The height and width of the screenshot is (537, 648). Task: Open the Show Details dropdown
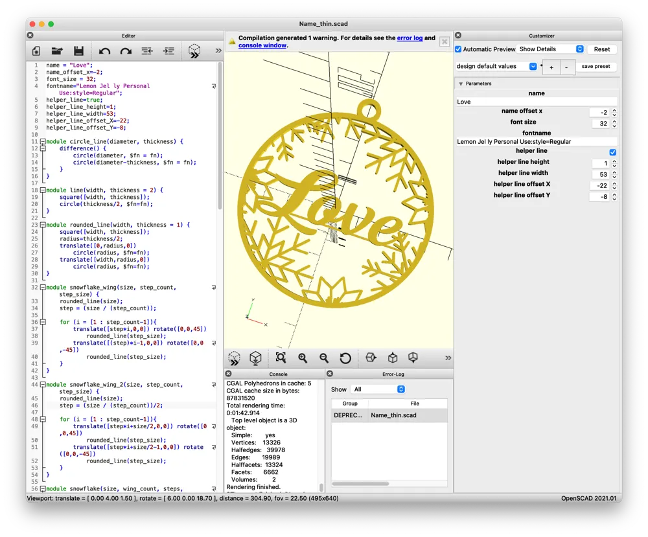[x=550, y=49]
